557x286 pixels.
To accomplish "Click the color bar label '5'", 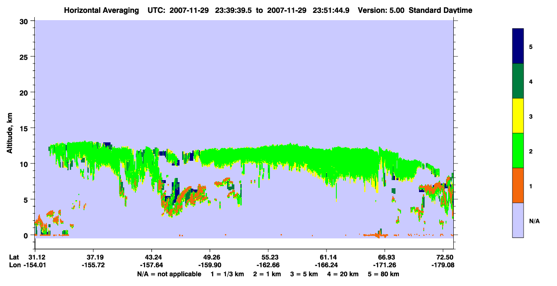I will [531, 46].
